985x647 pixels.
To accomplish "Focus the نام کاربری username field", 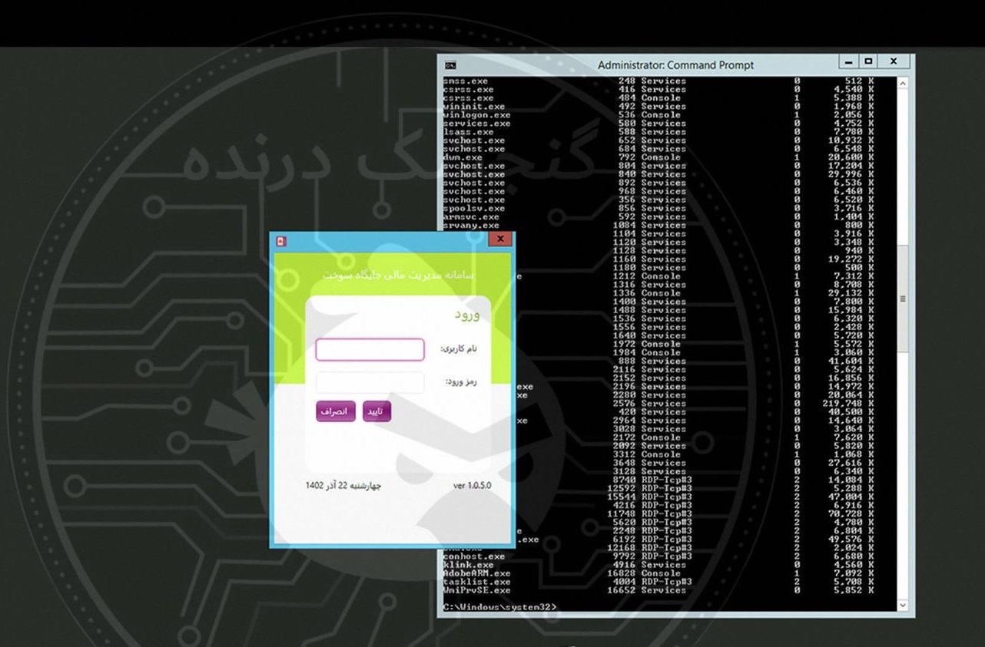I will point(370,350).
